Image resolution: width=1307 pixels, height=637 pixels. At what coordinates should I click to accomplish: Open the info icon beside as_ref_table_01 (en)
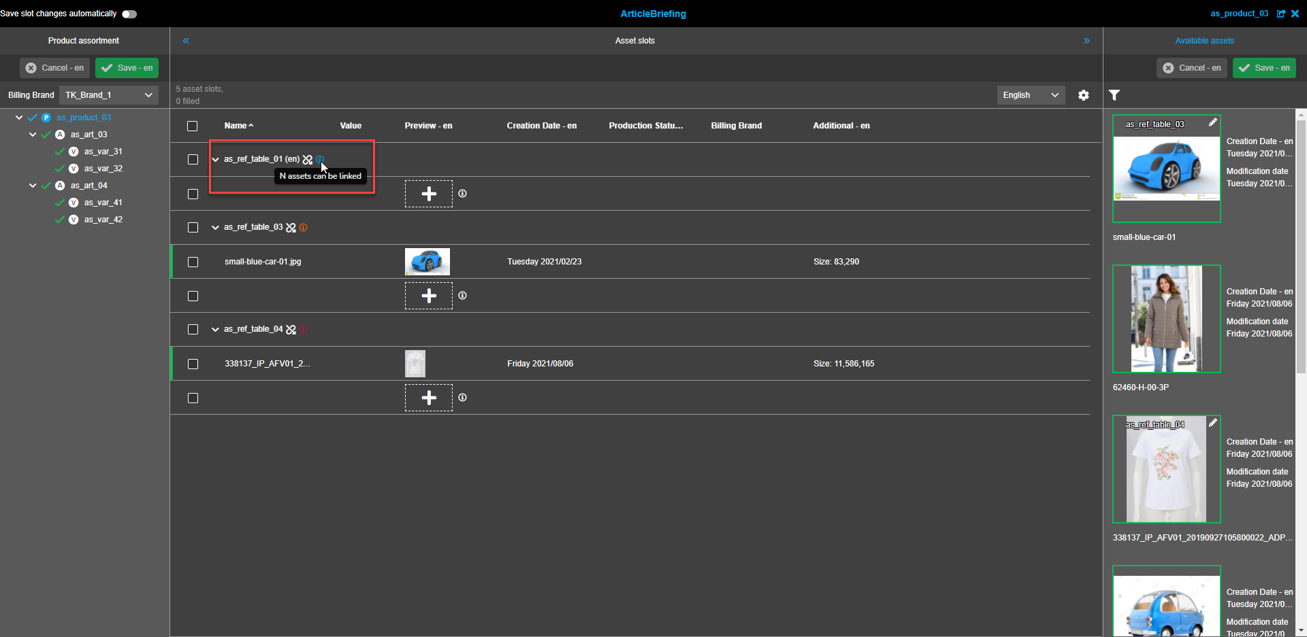coord(319,159)
